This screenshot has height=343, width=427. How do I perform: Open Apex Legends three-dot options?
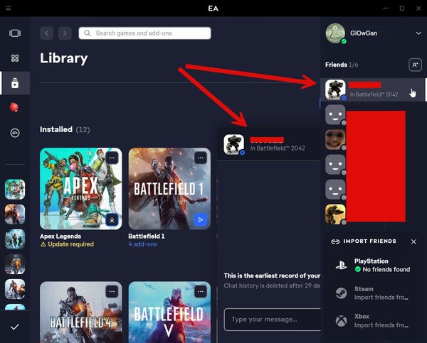(x=112, y=158)
